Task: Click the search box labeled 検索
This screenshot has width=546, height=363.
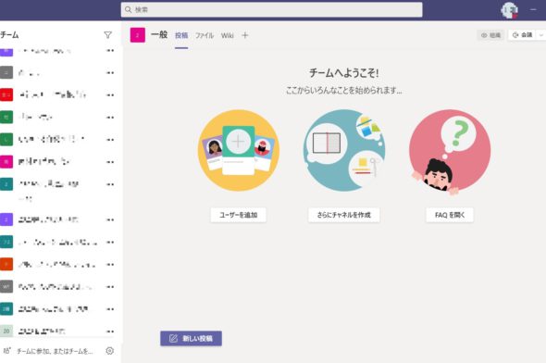Action: [x=271, y=10]
